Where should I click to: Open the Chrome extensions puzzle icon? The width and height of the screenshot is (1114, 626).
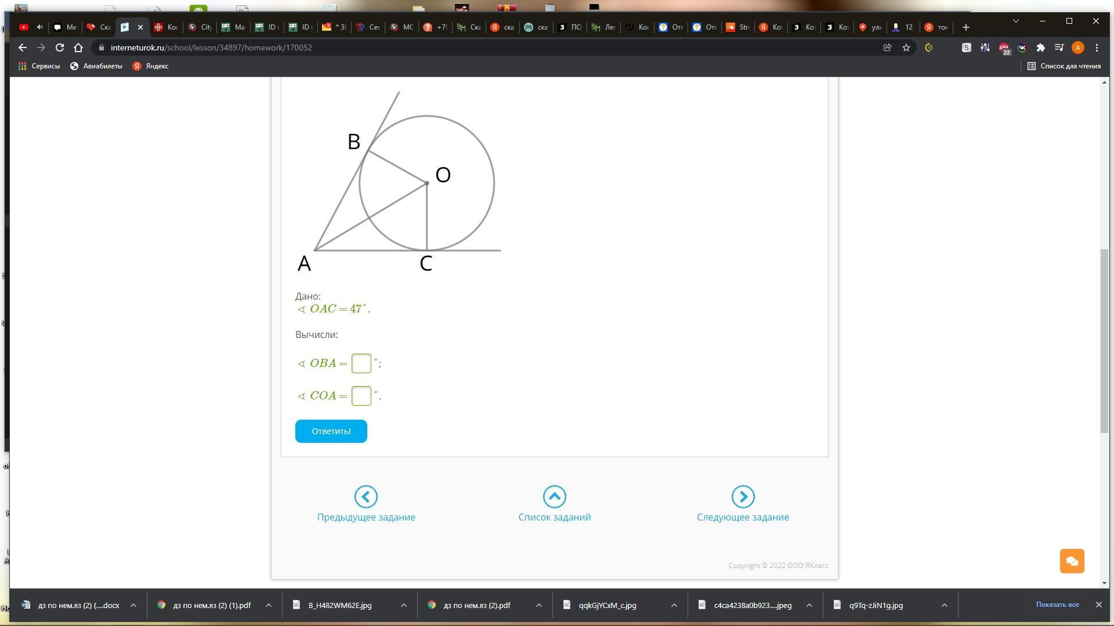click(x=1040, y=48)
